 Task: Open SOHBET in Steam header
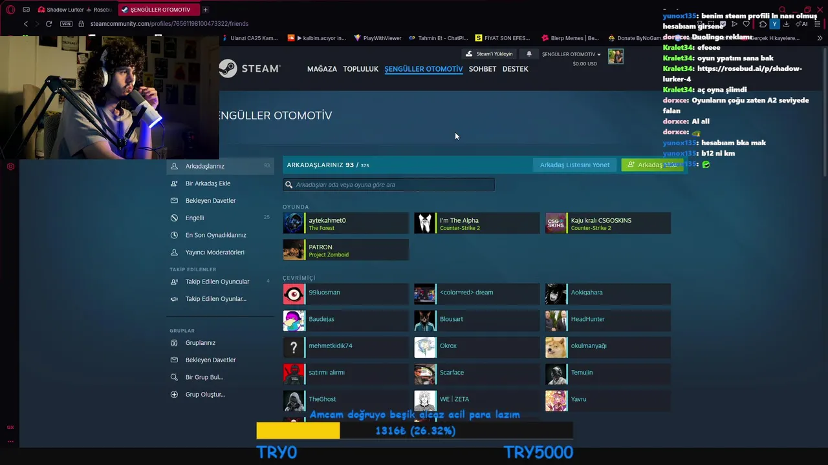click(x=483, y=69)
